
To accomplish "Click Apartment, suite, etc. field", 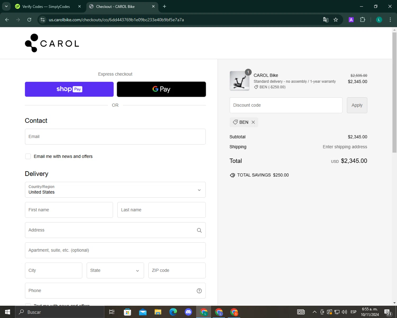I will [115, 250].
